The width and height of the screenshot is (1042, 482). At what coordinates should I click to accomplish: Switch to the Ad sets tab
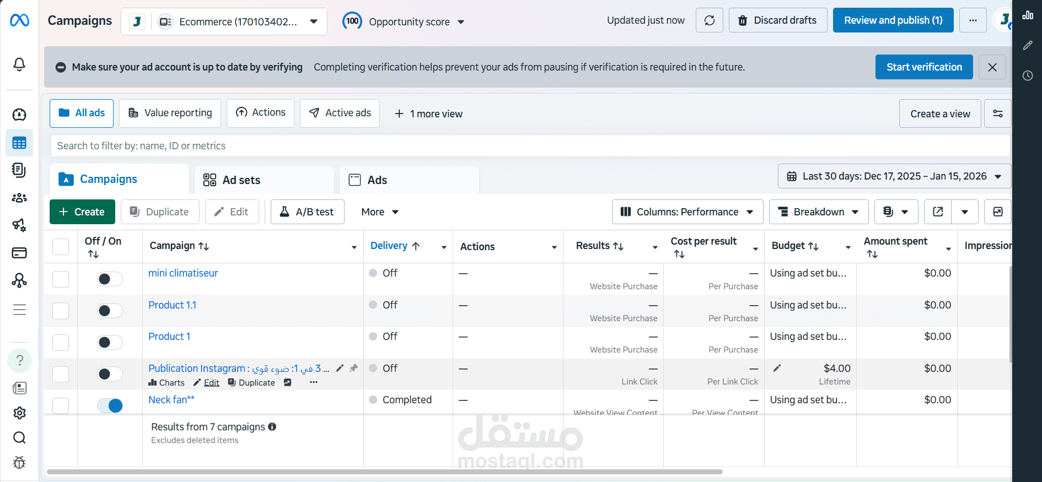[265, 180]
